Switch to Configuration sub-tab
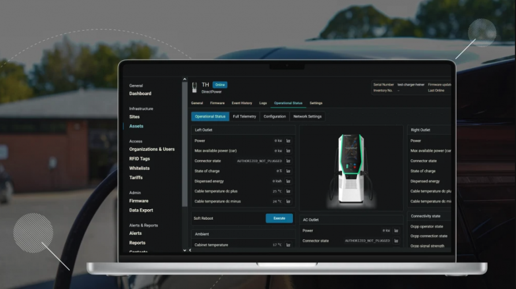The width and height of the screenshot is (516, 289). [275, 117]
